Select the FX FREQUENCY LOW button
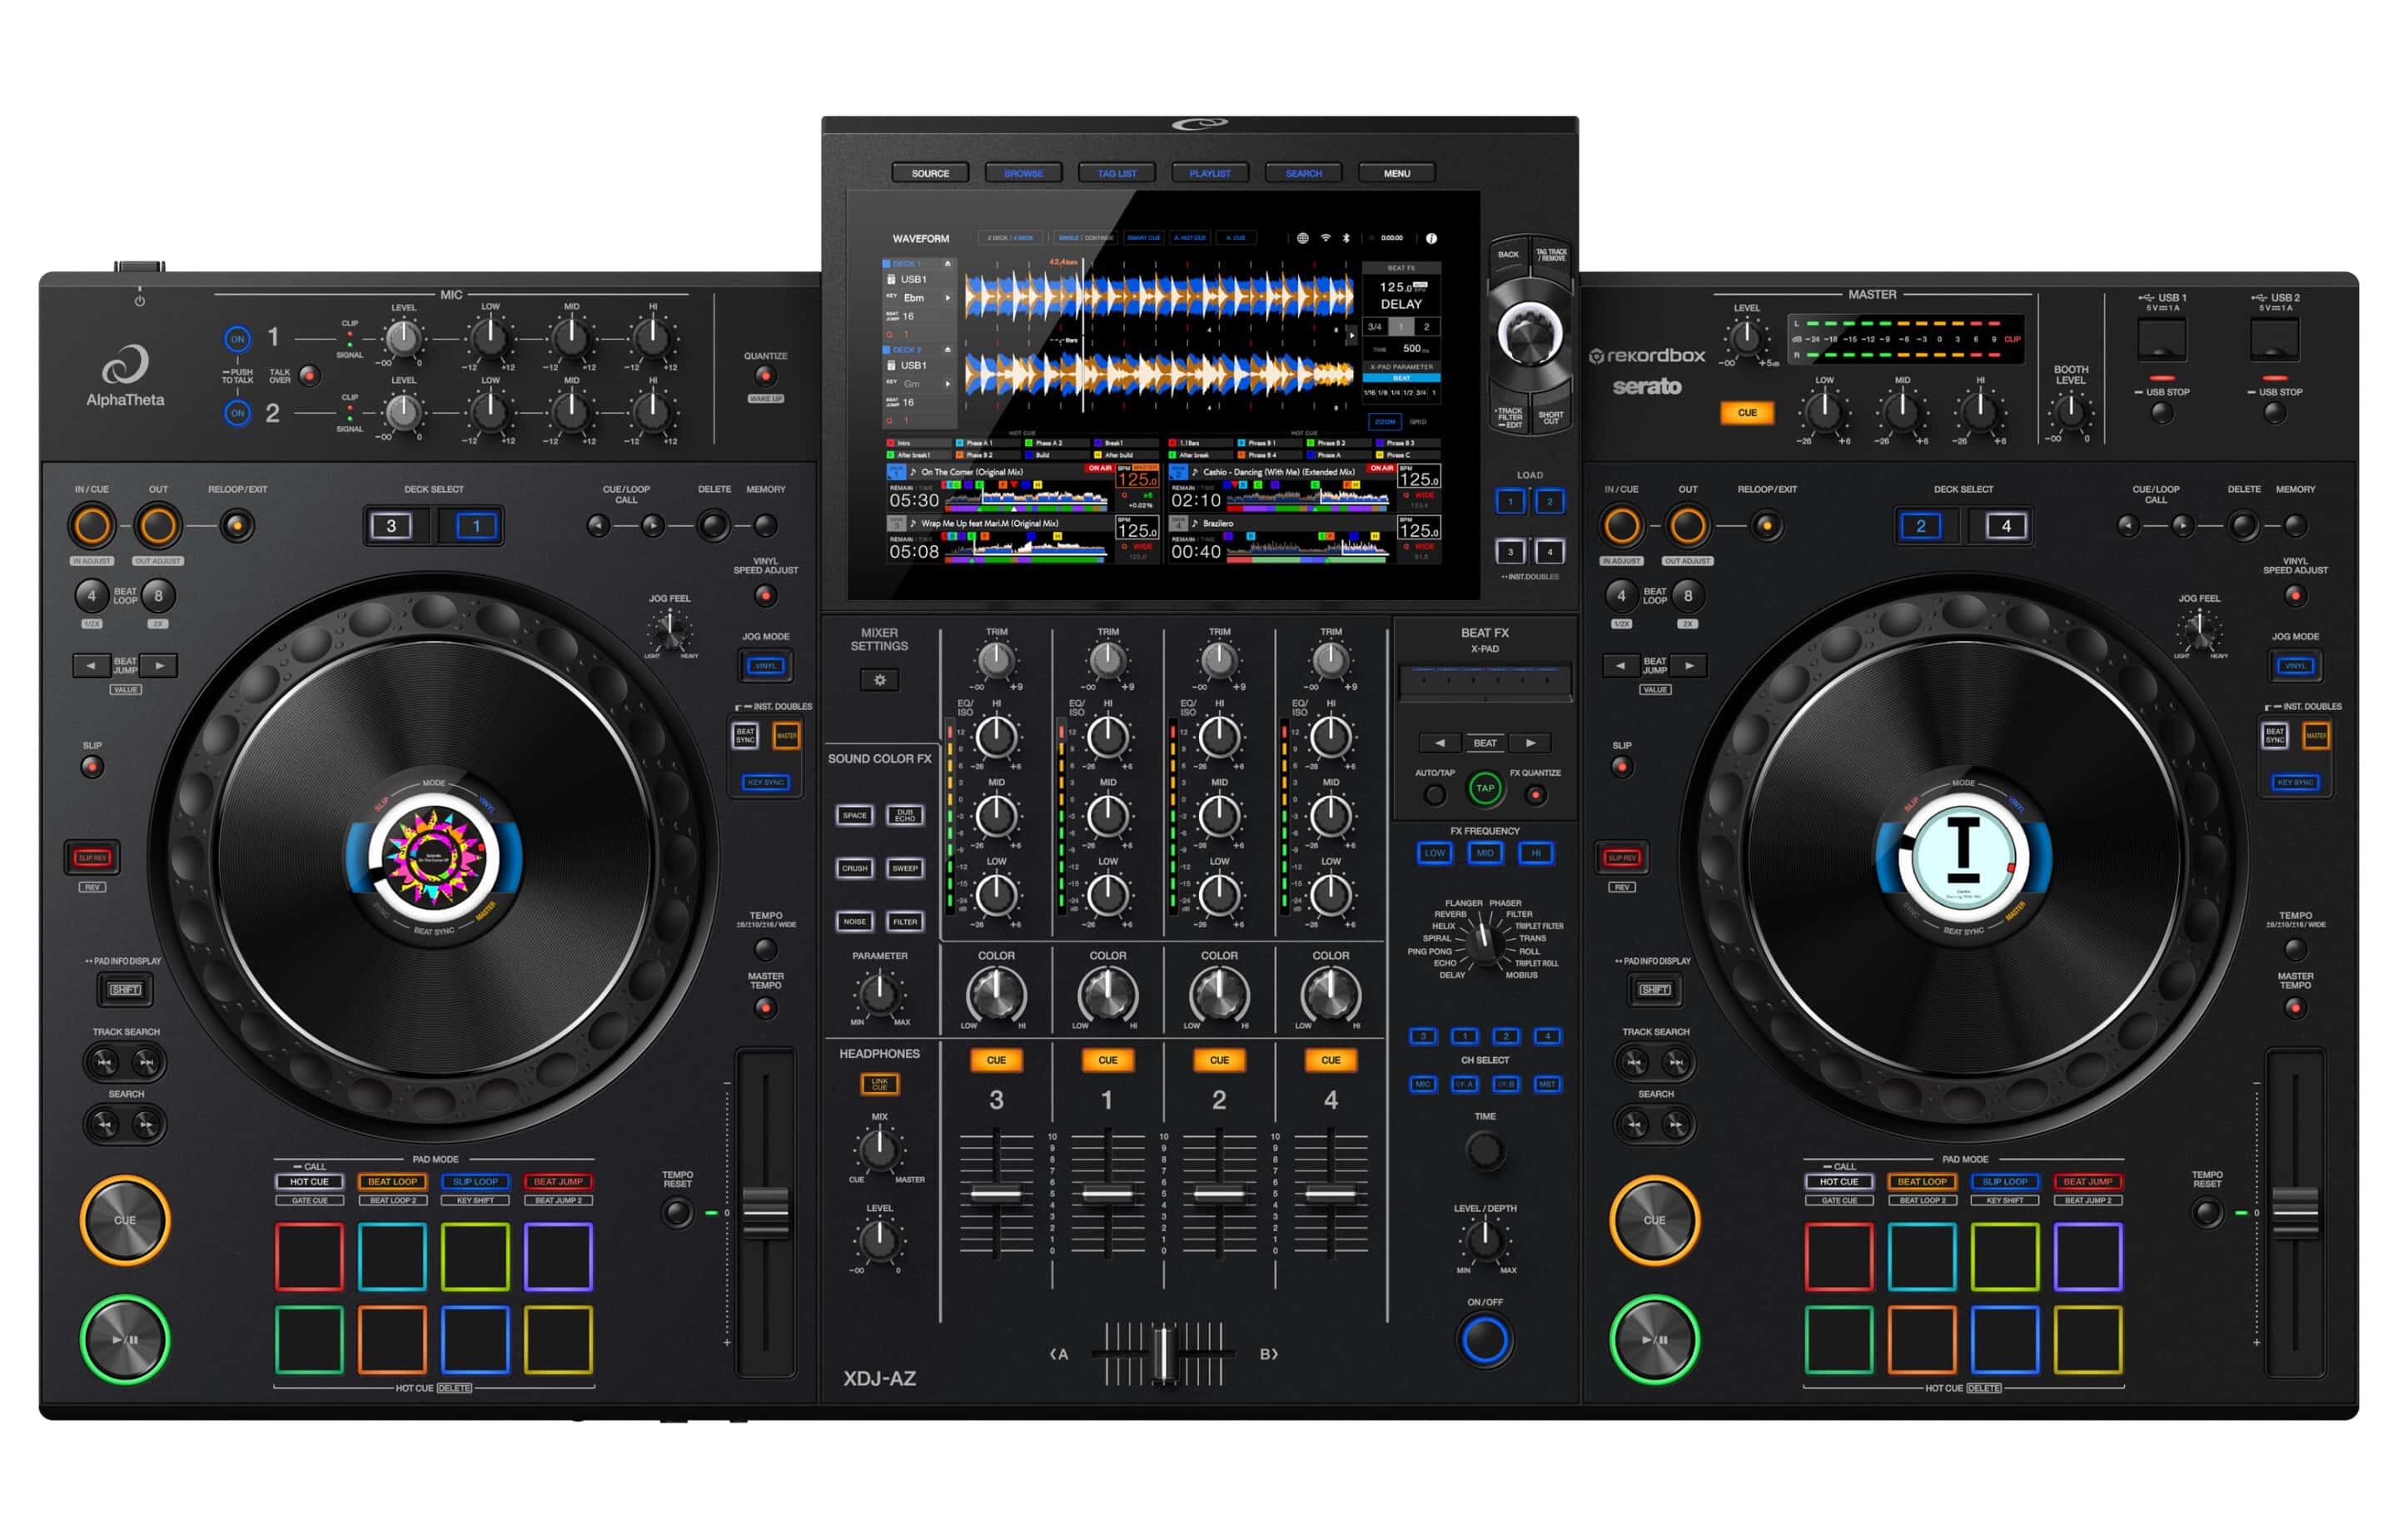Viewport: 2398px width, 1540px height. click(x=1434, y=853)
